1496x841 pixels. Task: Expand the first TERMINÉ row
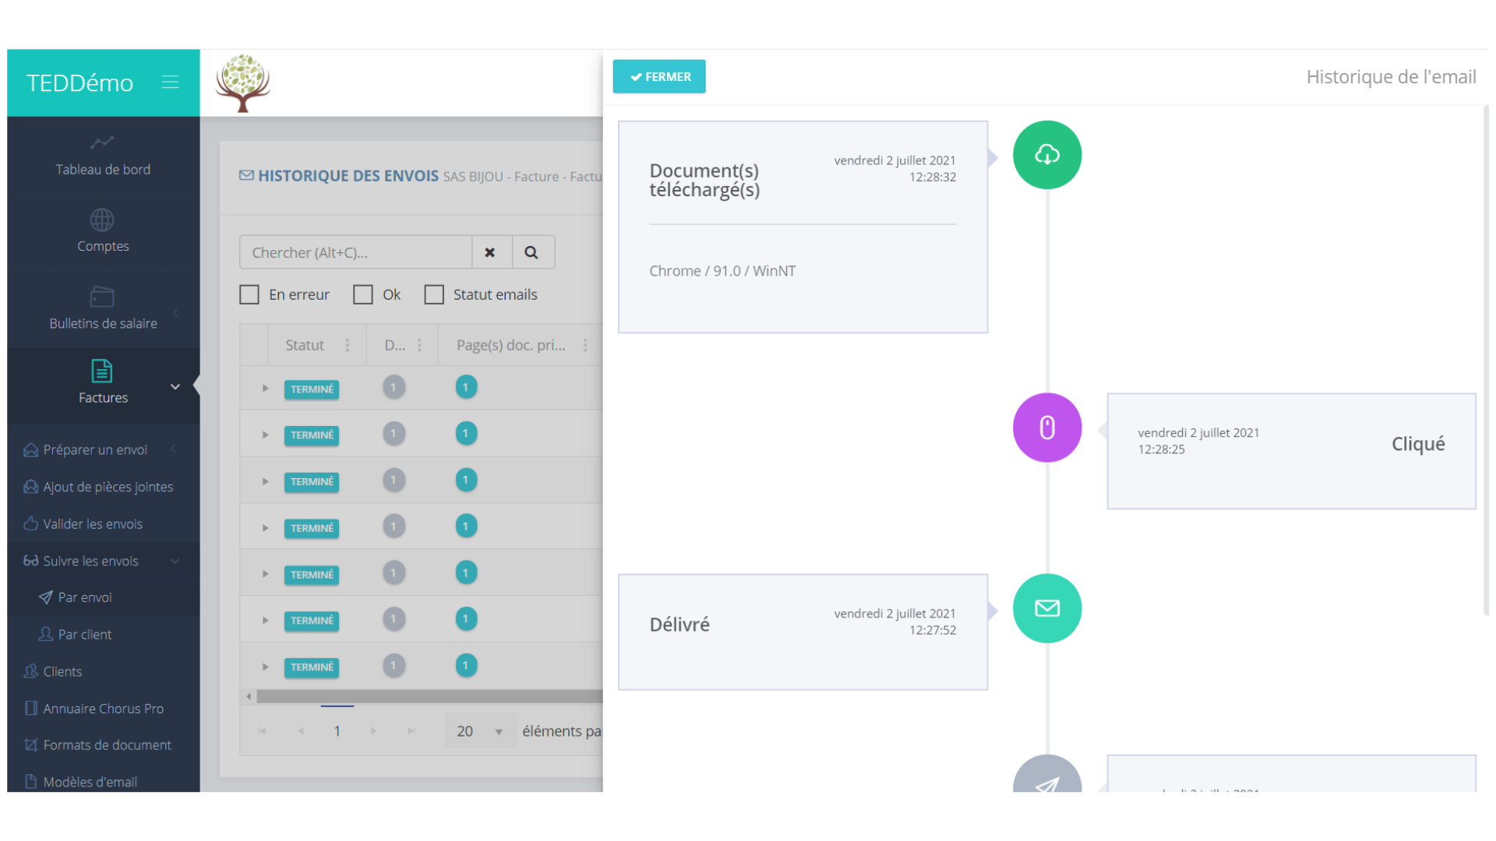[265, 388]
